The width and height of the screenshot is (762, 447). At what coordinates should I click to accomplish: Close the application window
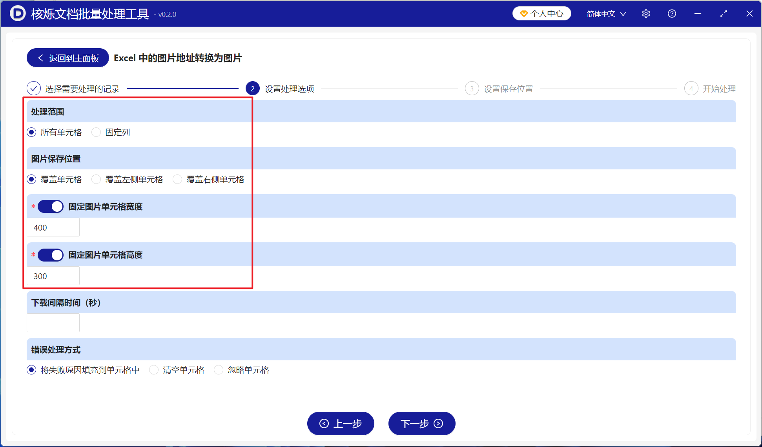click(749, 14)
